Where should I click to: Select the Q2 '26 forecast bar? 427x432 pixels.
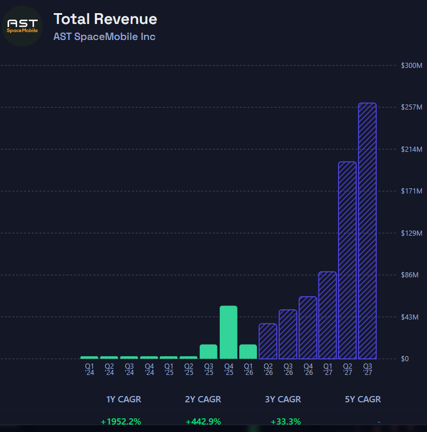(268, 341)
